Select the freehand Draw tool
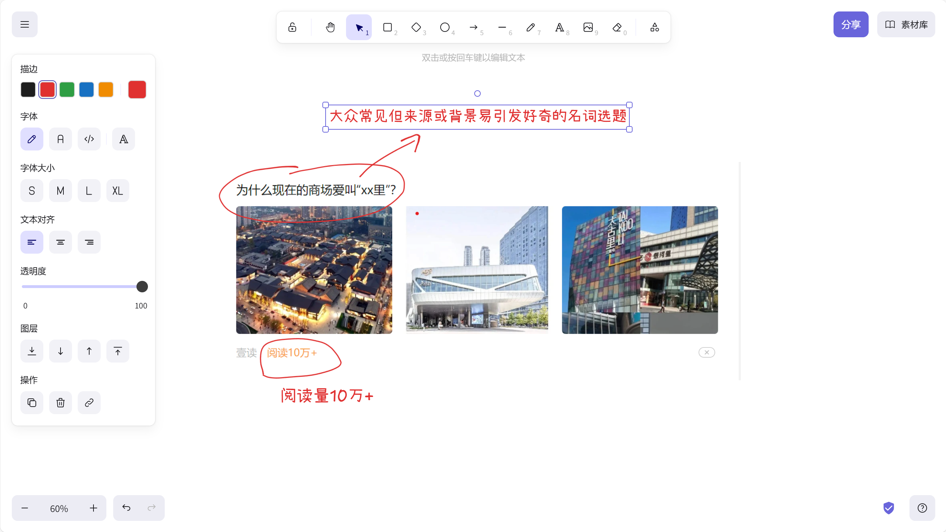Screen dimensions: 946x532 (531, 27)
